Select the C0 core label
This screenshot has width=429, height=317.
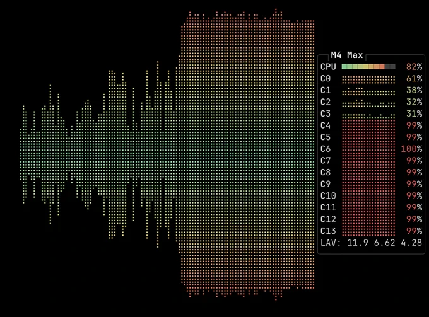pos(326,79)
